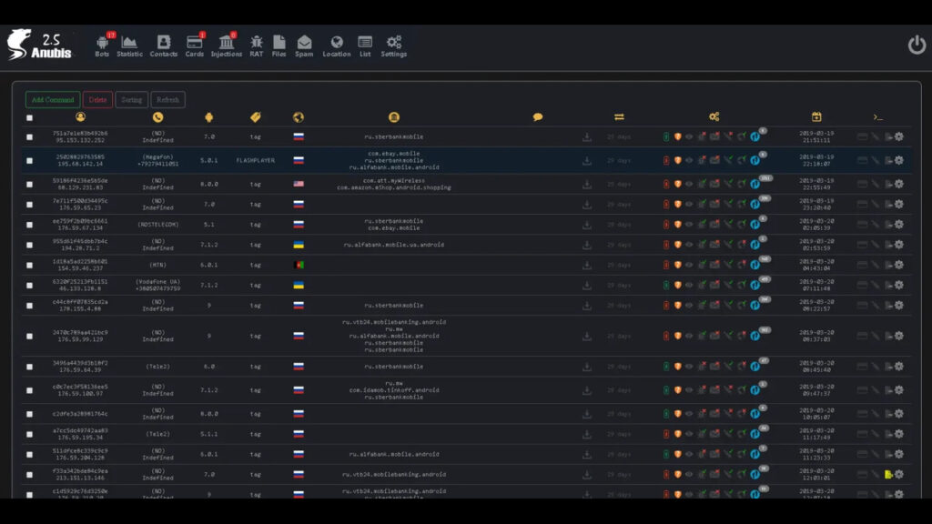Click the power logout icon
This screenshot has width=932, height=524.
click(916, 45)
